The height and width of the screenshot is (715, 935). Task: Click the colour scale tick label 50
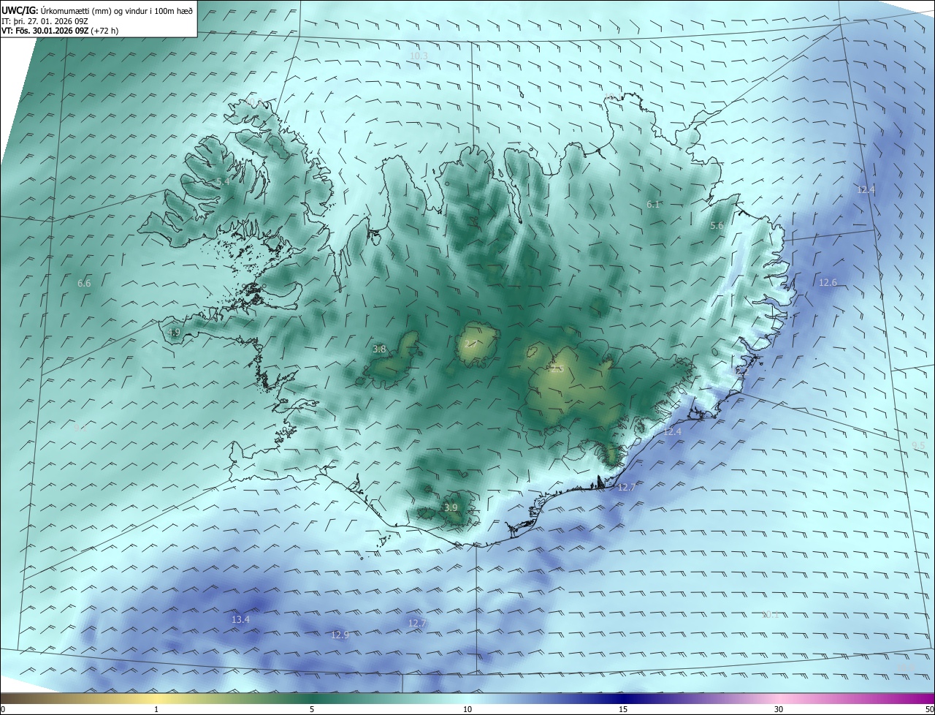(929, 709)
